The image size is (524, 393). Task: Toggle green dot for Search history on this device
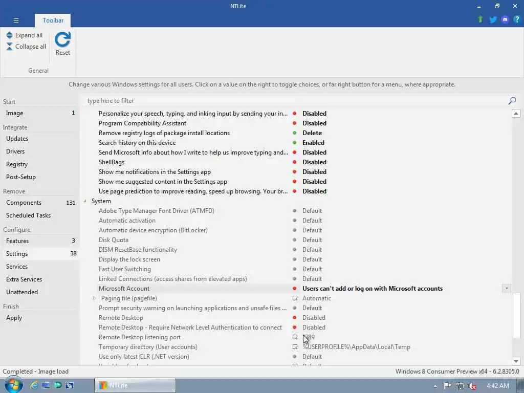tap(294, 143)
